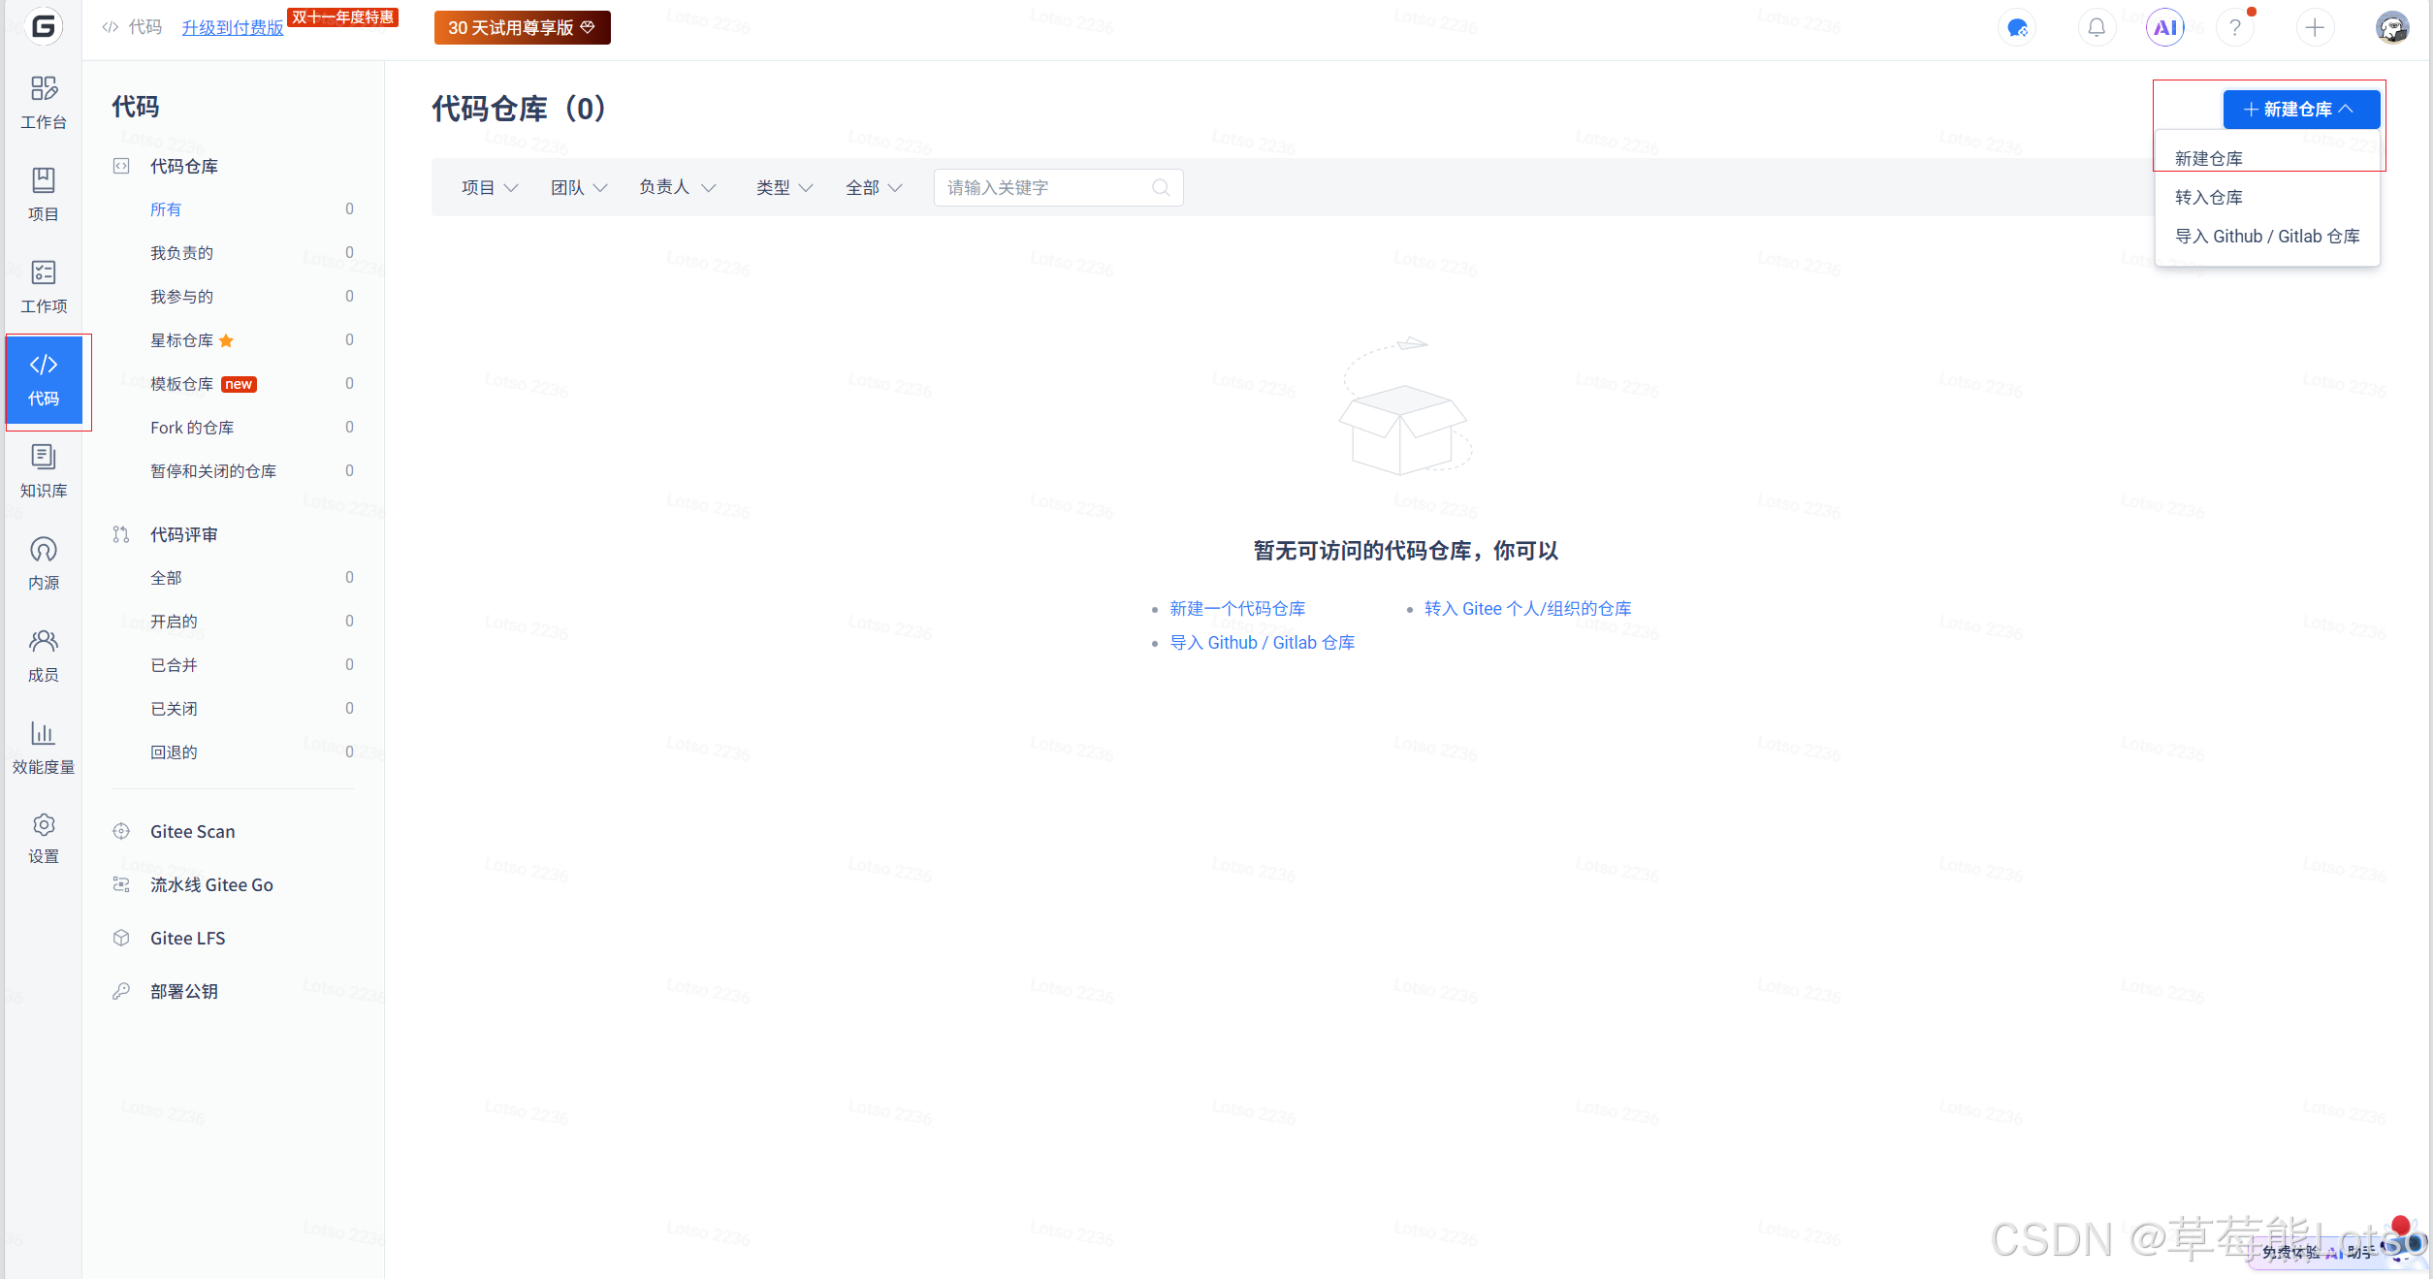
Task: Open the 知识库 knowledge base icon
Action: click(44, 470)
